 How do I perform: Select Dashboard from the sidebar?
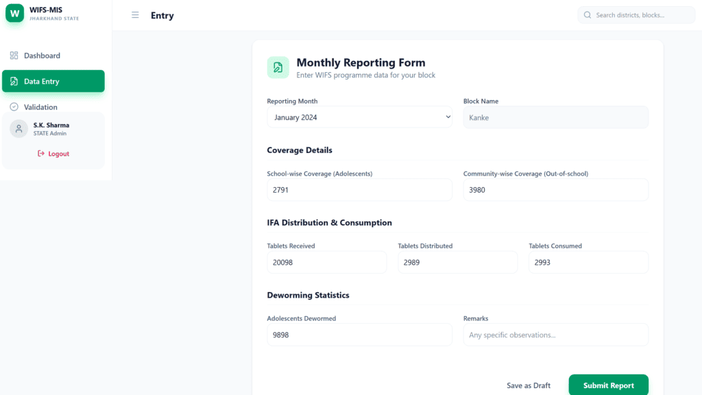[x=44, y=55]
